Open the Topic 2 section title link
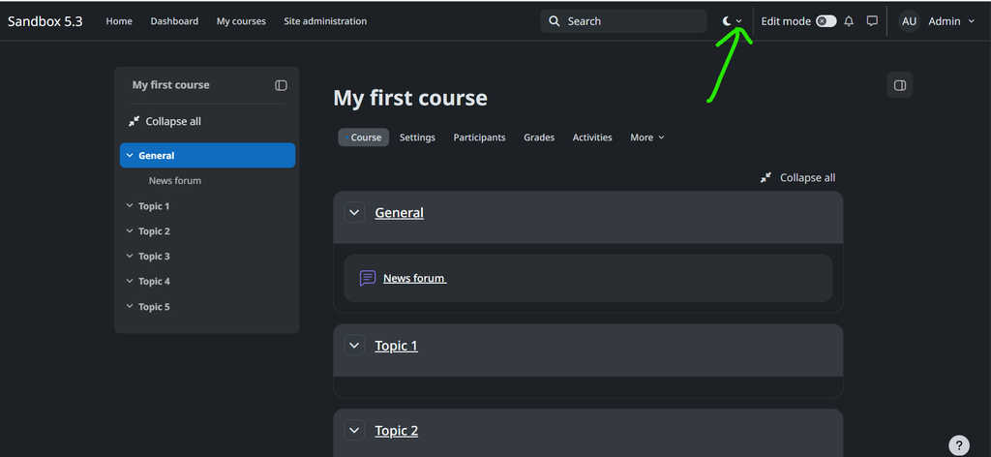Screen dimensions: 991x457 396,431
